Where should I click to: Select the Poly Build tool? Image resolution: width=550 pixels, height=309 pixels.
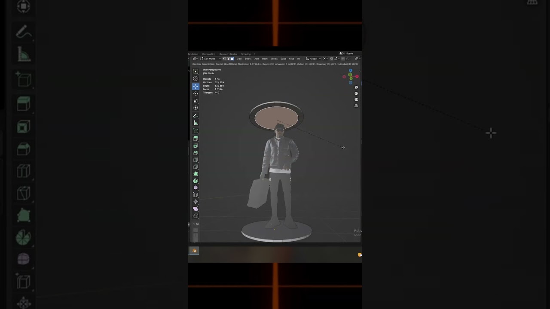point(196,174)
